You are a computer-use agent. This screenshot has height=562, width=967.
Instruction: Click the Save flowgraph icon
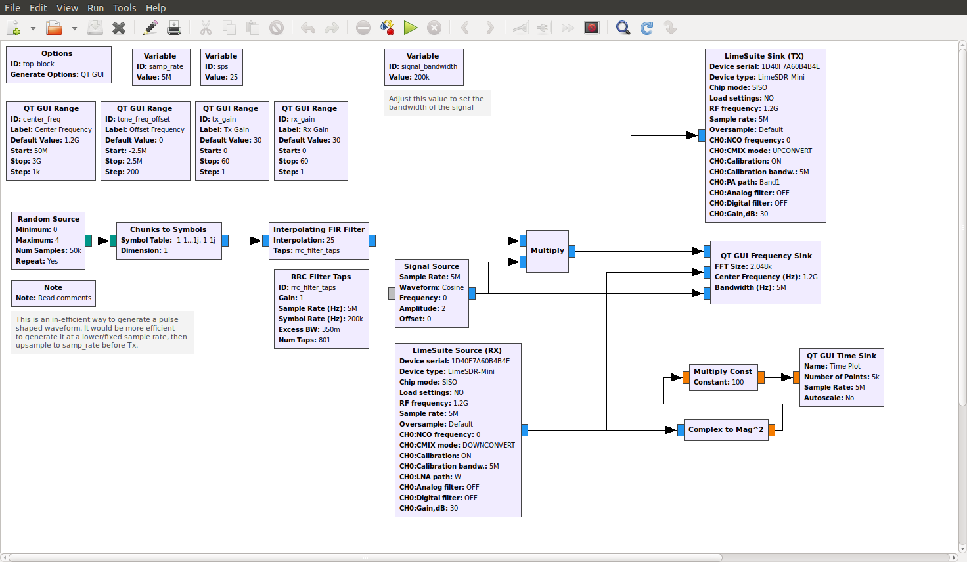coord(95,28)
